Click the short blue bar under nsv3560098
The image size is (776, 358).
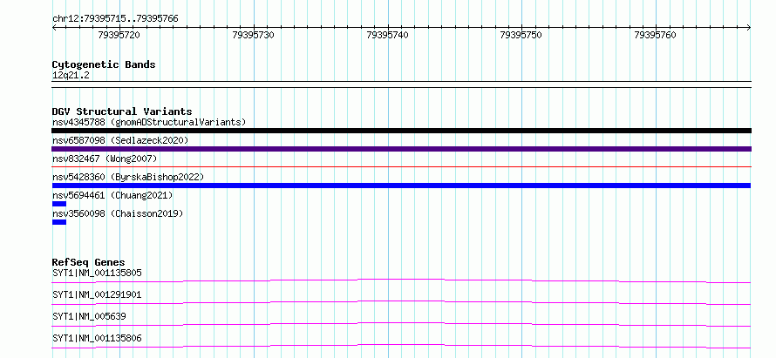[59, 222]
